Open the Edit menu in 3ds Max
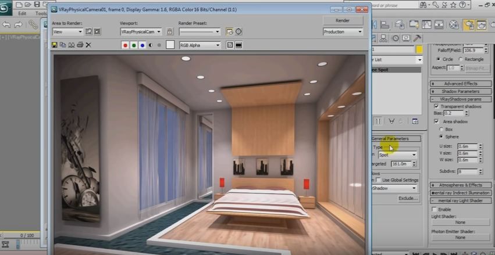 click(22, 13)
